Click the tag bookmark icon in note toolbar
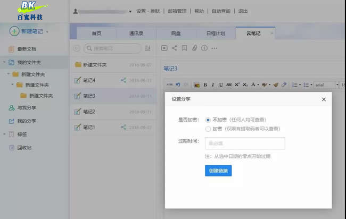The width and height of the screenshot is (346, 219). (184, 48)
